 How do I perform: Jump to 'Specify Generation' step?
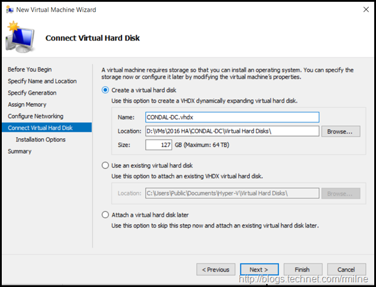point(32,93)
